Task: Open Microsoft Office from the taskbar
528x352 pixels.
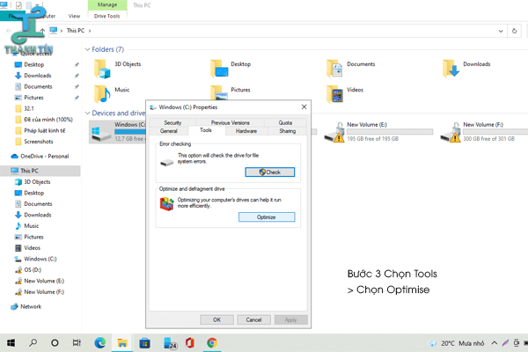Action: tap(189, 342)
